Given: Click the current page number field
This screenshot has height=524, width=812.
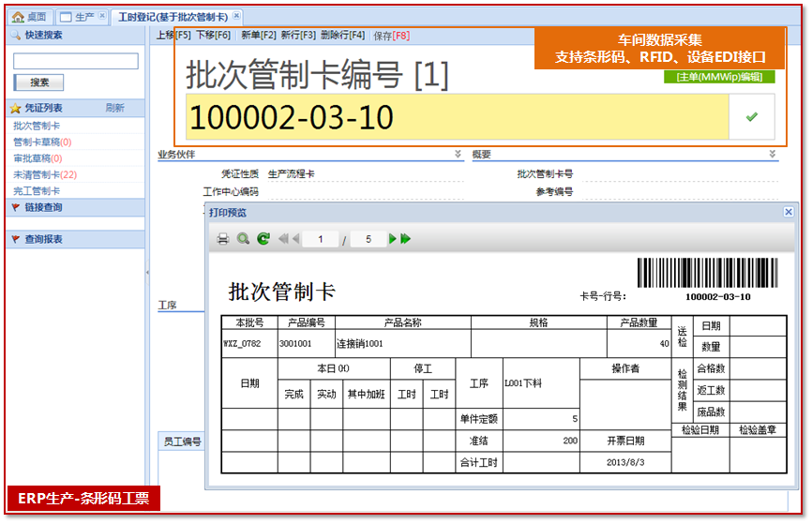Looking at the screenshot, I should click(x=321, y=239).
